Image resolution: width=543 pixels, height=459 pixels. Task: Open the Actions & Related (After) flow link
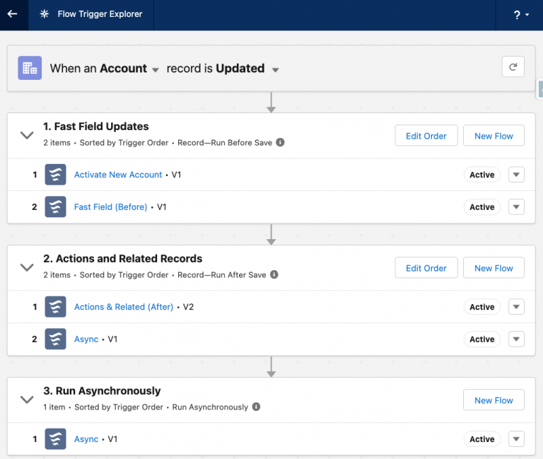[x=124, y=307]
